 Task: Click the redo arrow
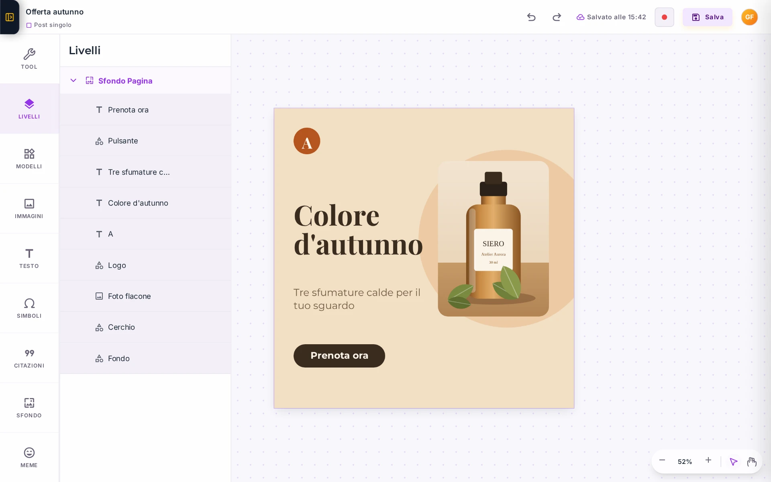(x=557, y=17)
